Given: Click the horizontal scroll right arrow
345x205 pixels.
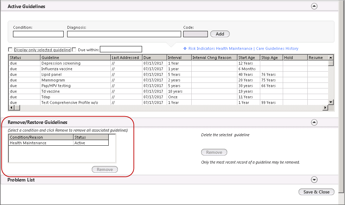Looking at the screenshot, I should point(325,108).
